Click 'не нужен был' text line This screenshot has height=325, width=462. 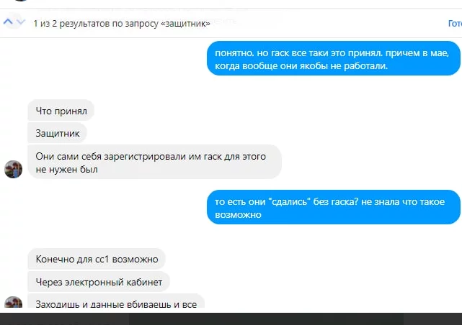click(x=66, y=170)
